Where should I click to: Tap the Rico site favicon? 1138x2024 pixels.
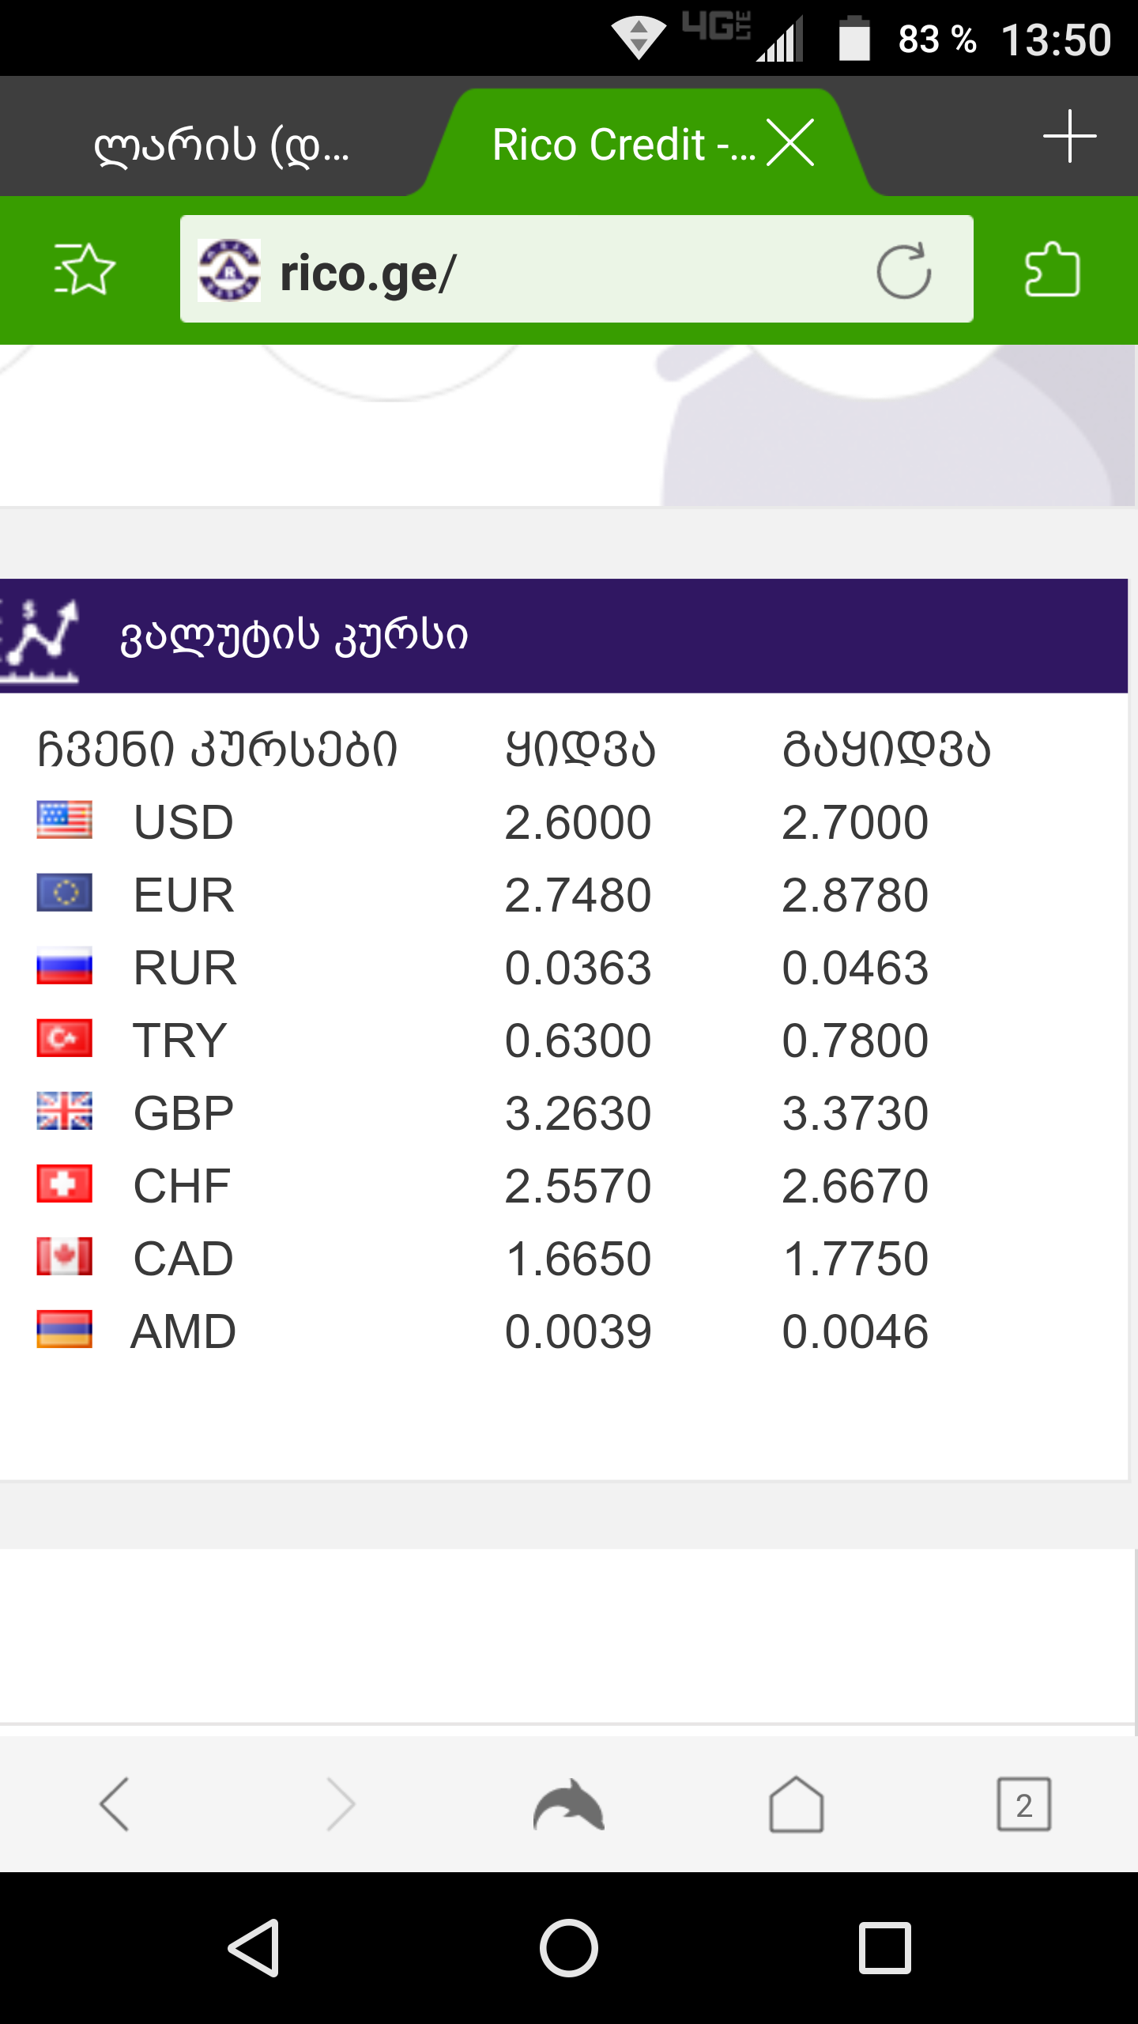click(x=229, y=271)
